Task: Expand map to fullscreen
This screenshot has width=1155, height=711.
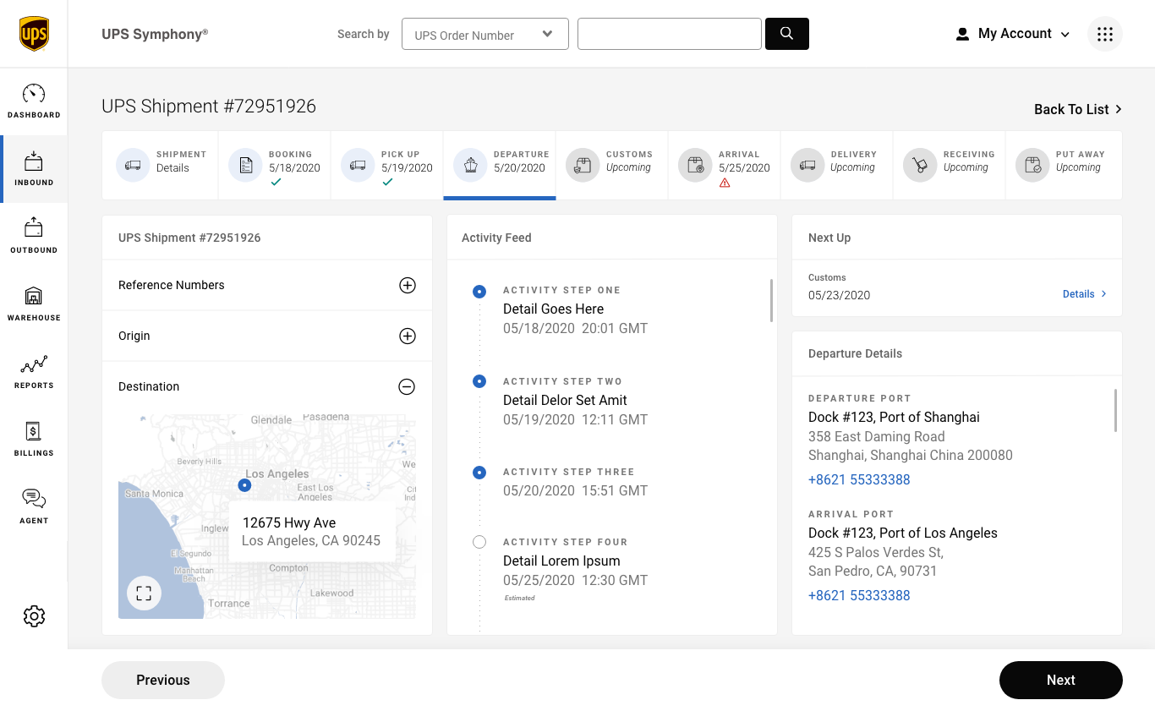Action: pyautogui.click(x=144, y=593)
